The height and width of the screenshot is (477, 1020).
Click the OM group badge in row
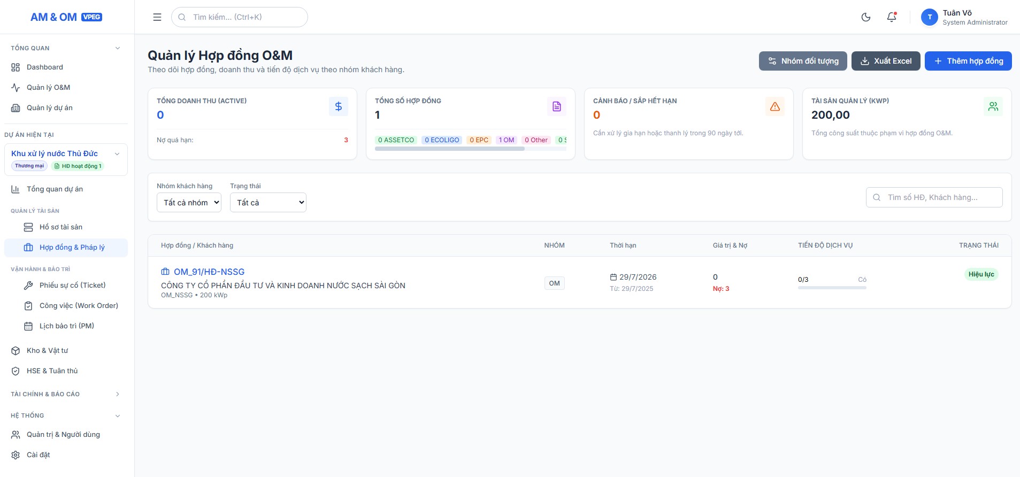coord(555,283)
